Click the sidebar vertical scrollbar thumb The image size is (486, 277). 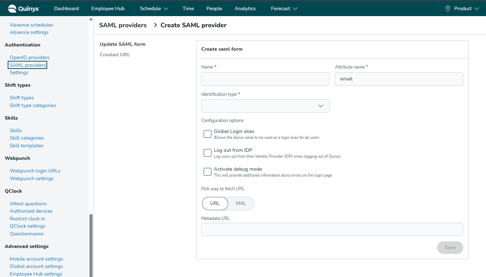tap(91, 245)
